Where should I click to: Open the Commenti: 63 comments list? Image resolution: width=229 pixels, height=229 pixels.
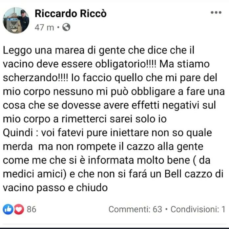(x=135, y=209)
